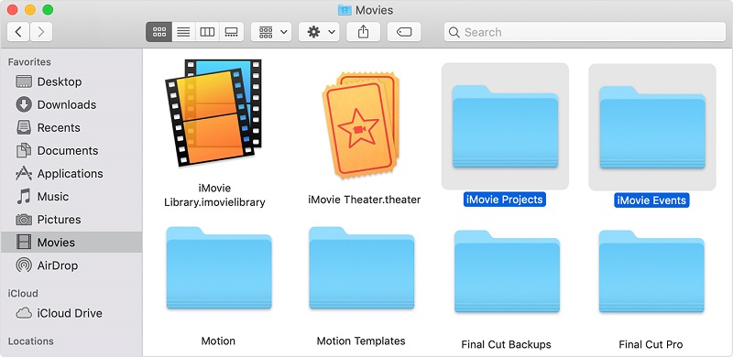This screenshot has width=733, height=357.
Task: Select the Motion Templates folder icon
Action: click(x=361, y=267)
